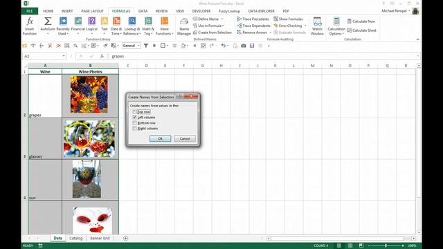Image resolution: width=443 pixels, height=249 pixels.
Task: Check the Right column checkbox
Action: 134,129
